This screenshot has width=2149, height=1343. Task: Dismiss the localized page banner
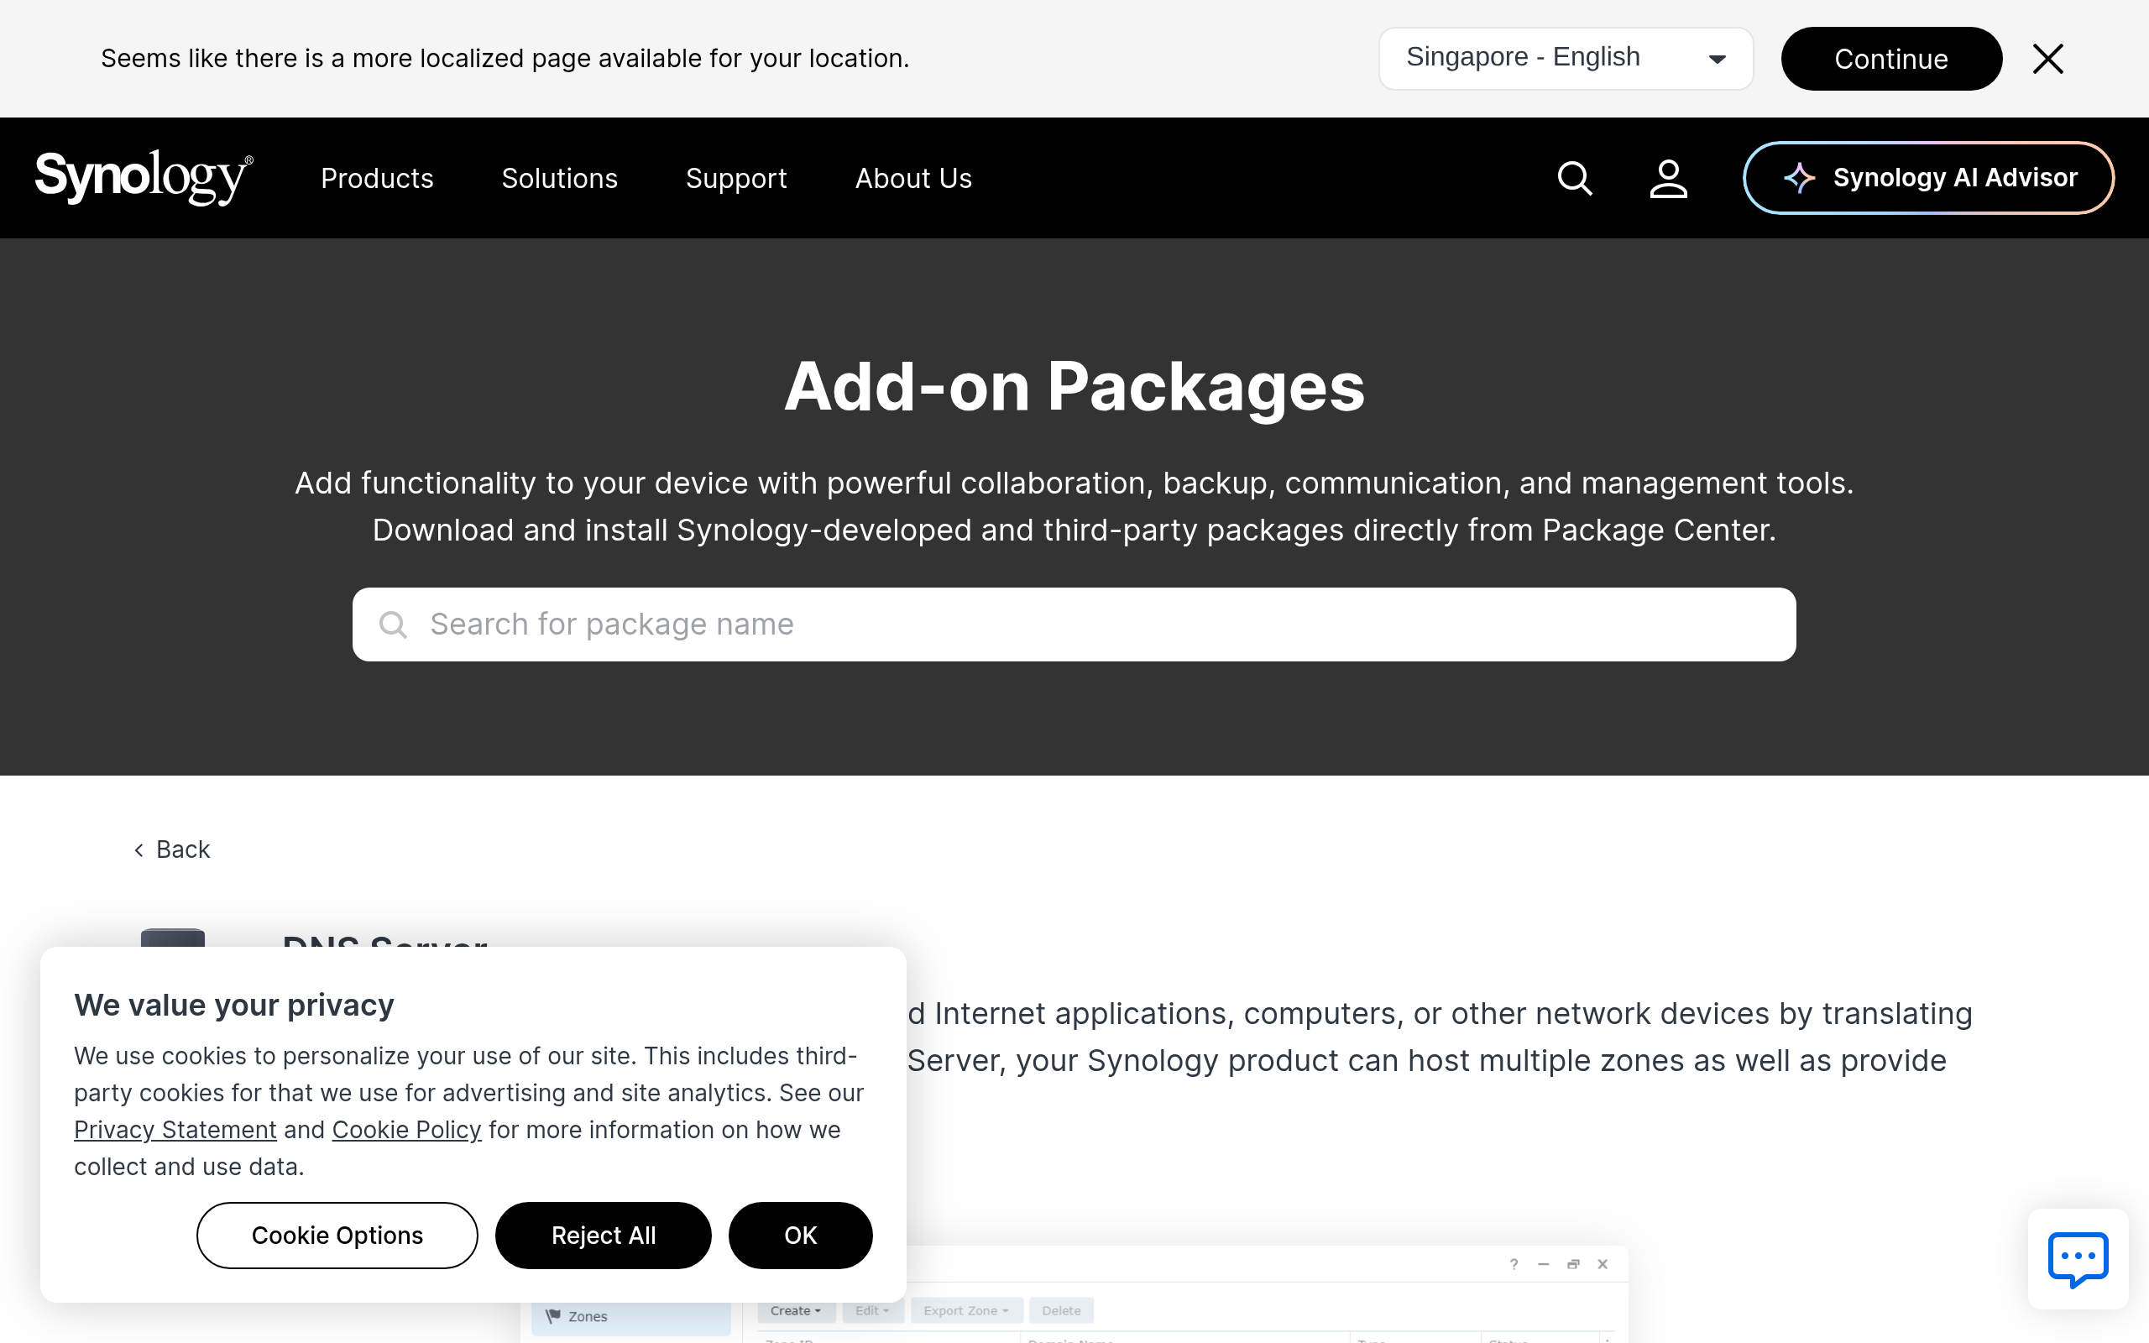[2047, 59]
